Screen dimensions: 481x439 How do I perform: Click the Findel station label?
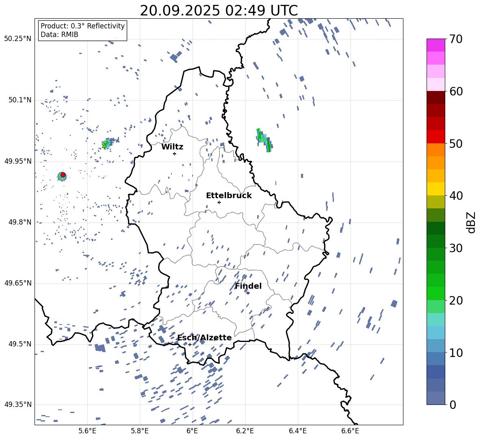coord(248,286)
